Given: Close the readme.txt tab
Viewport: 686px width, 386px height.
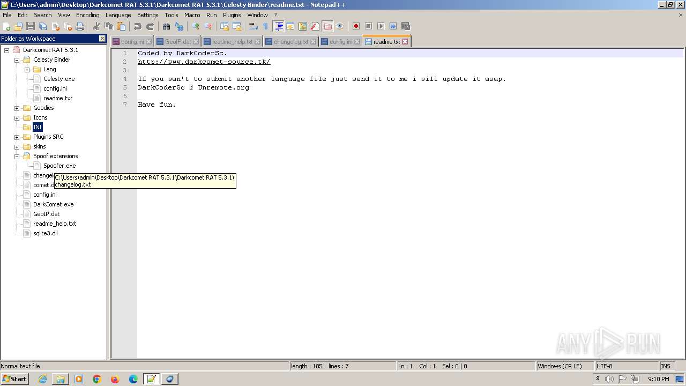Looking at the screenshot, I should (x=405, y=41).
